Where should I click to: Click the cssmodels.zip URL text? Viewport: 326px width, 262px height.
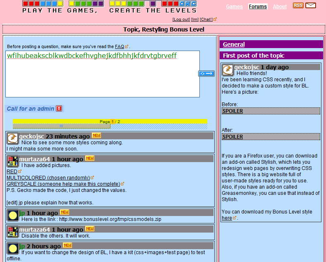[x=110, y=219]
